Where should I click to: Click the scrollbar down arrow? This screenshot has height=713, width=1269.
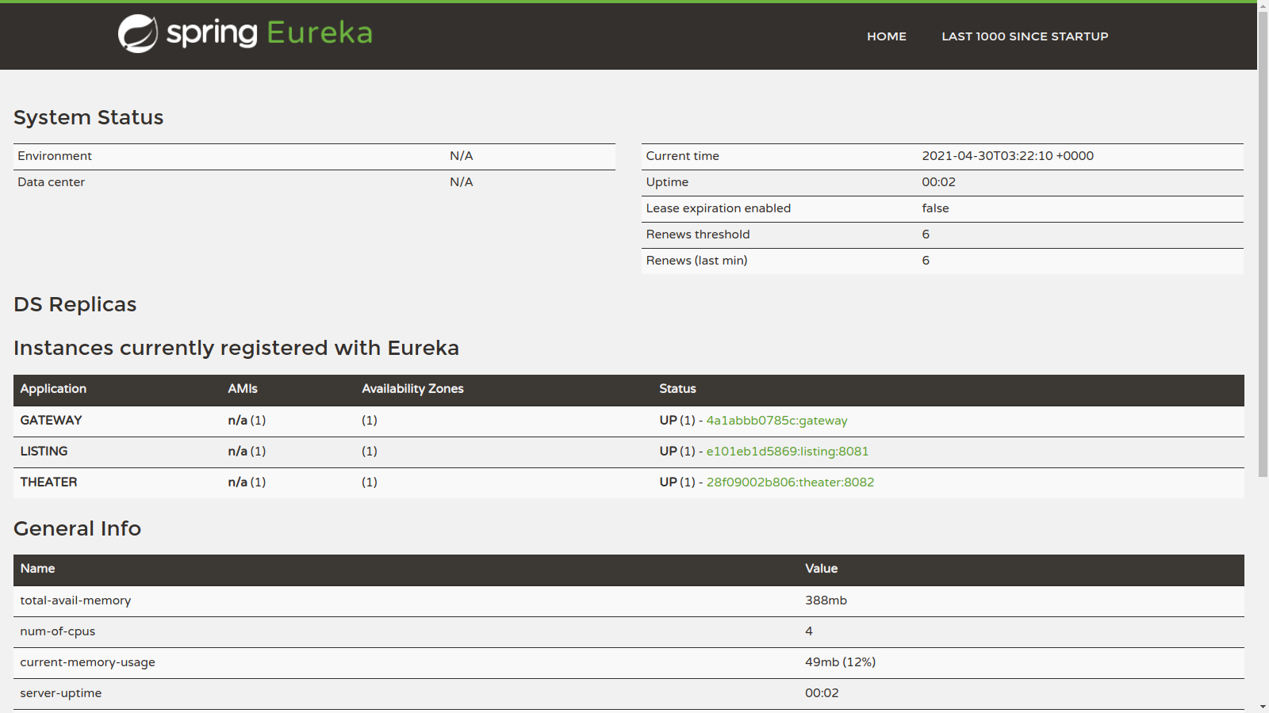(1263, 706)
